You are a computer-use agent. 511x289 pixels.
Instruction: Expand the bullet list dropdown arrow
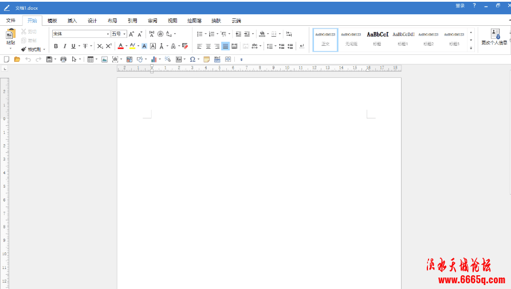pos(206,34)
